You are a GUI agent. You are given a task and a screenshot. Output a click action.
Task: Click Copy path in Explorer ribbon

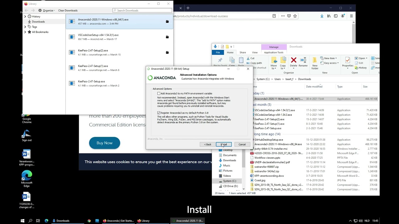[x=254, y=63]
